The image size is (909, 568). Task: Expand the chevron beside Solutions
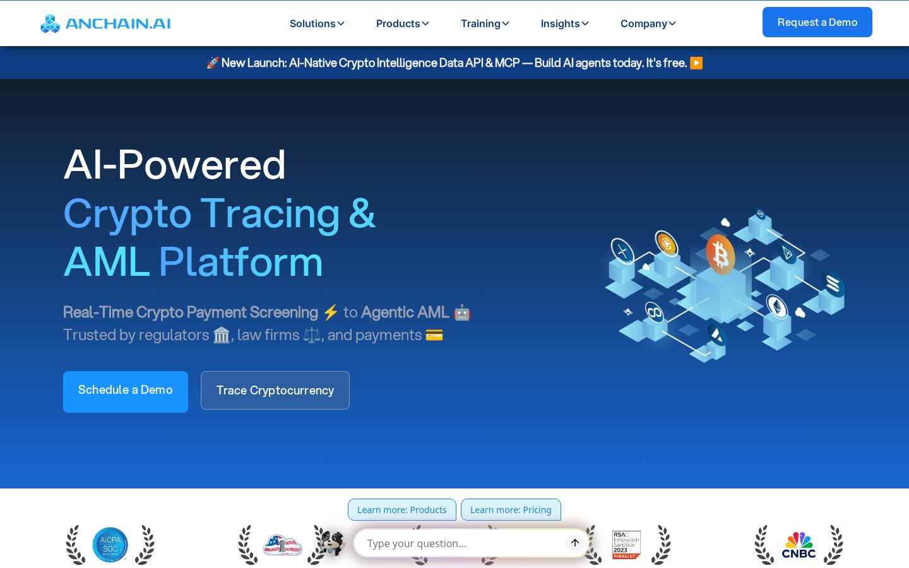(x=341, y=24)
